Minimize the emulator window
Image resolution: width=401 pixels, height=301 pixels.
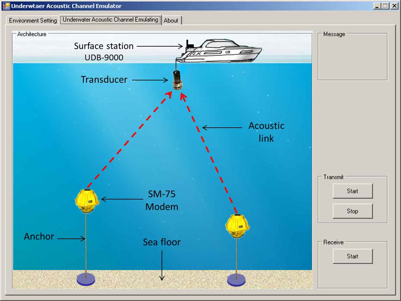(x=377, y=6)
